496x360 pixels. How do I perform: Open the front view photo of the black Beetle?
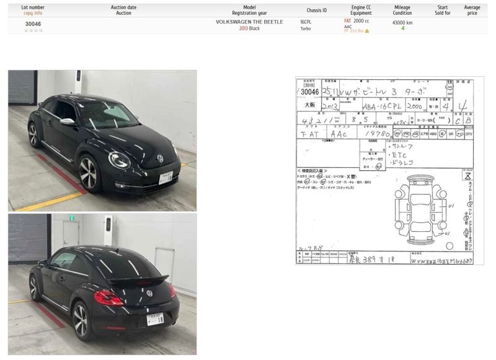click(102, 140)
